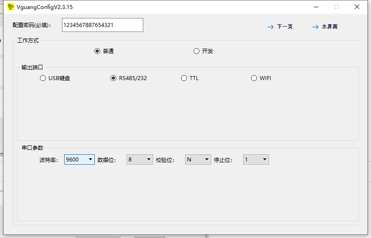Choose TTL output port

click(x=184, y=78)
